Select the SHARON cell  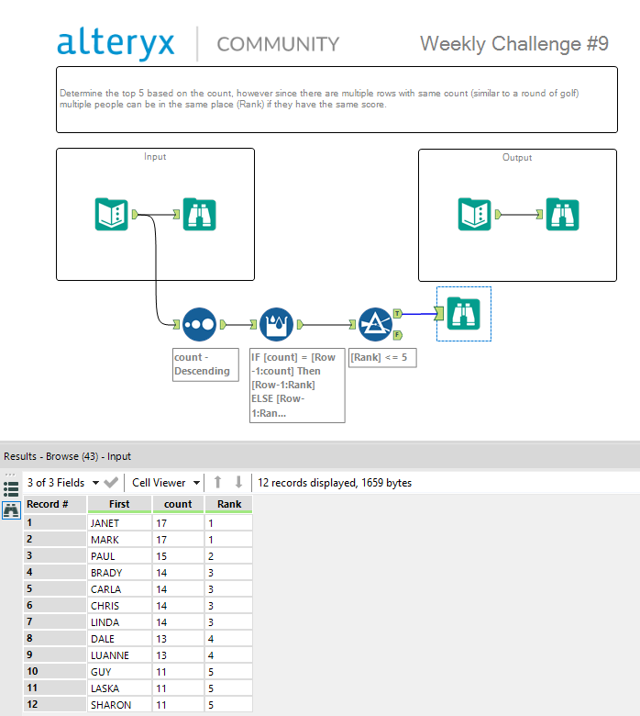tap(119, 705)
